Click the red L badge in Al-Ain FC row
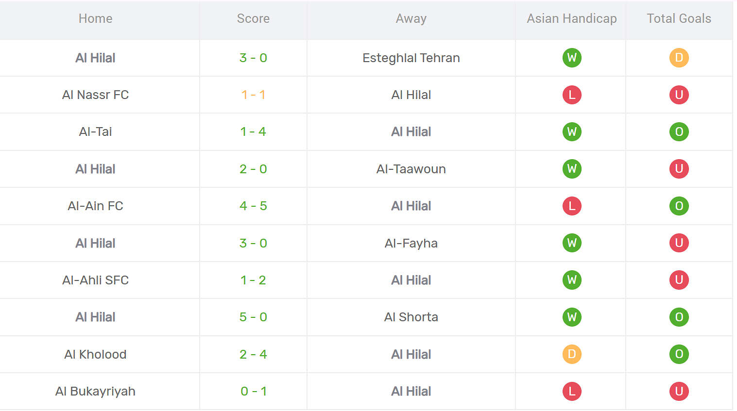This screenshot has width=737, height=411. click(x=572, y=206)
